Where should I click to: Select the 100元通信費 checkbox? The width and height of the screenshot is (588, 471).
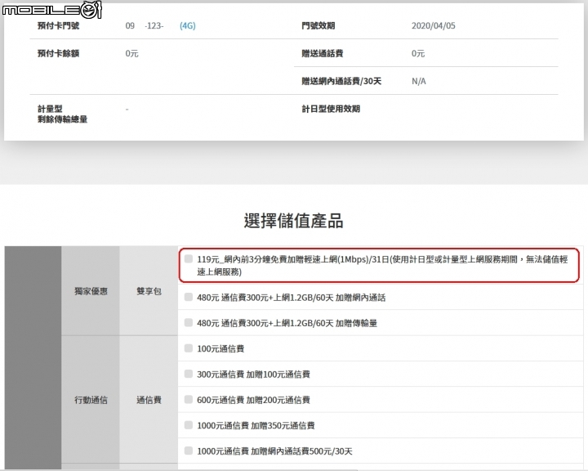click(x=189, y=348)
